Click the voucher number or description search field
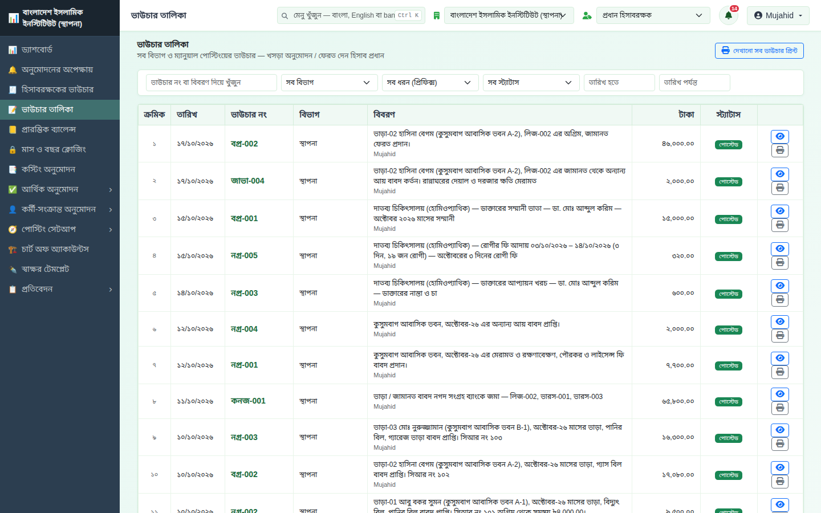 (212, 83)
